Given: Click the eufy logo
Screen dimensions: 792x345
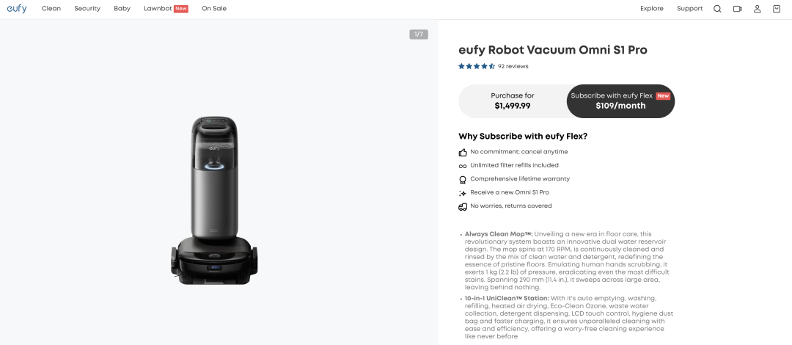Looking at the screenshot, I should point(17,9).
